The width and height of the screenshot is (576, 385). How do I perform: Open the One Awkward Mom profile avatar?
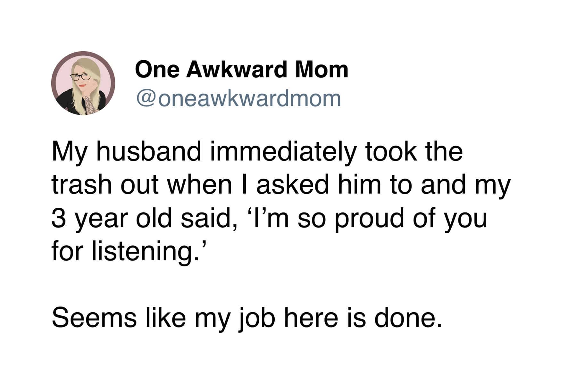83,83
